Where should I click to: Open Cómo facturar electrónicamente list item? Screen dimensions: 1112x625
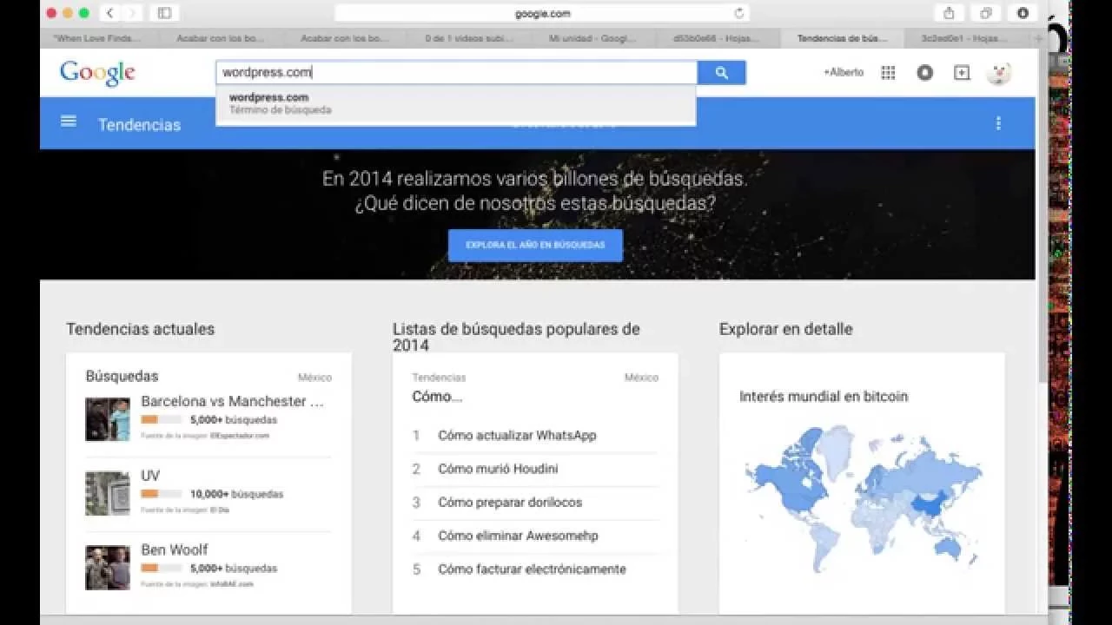(532, 569)
